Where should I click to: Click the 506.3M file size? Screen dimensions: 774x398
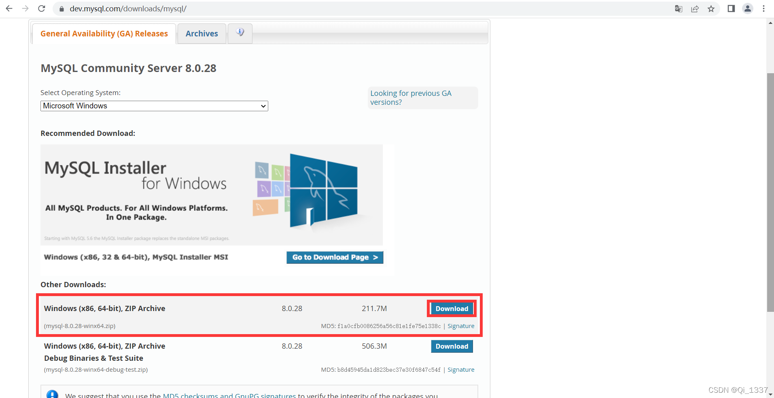tap(374, 346)
